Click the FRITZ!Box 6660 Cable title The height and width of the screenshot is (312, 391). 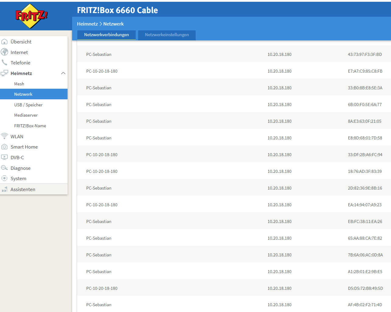pyautogui.click(x=117, y=10)
